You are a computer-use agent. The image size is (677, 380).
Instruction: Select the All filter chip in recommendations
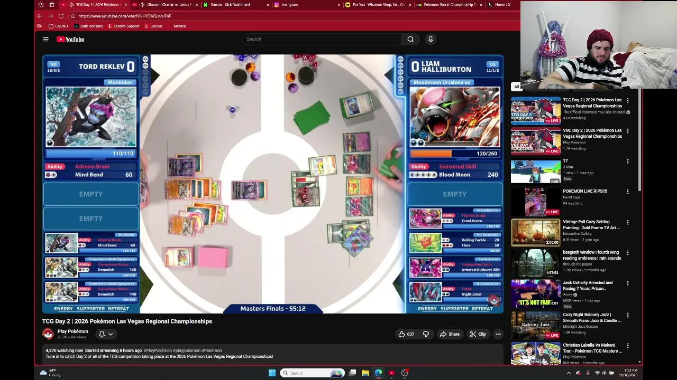coord(517,87)
